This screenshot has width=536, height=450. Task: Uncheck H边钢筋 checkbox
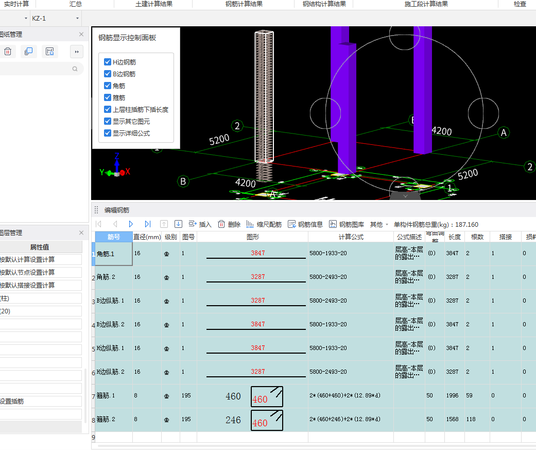[x=107, y=62]
